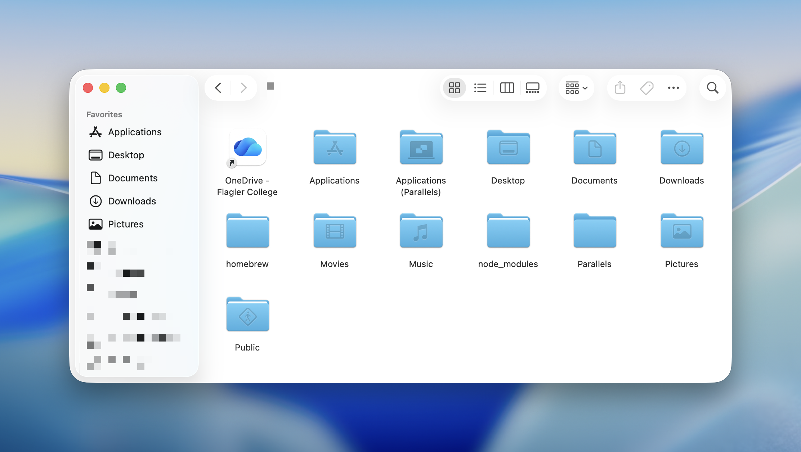
Task: Select the Movies folder icon
Action: pos(335,231)
